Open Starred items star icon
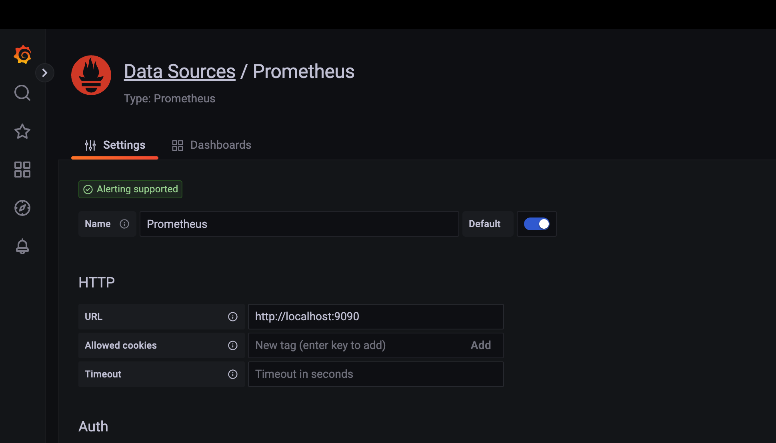 [x=22, y=131]
